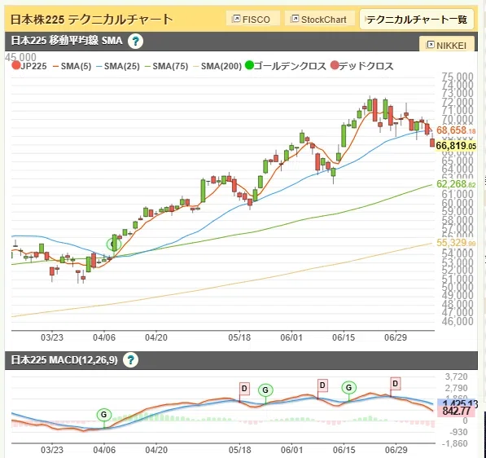Click the MACD D marker near 06/29
The height and width of the screenshot is (458, 486).
[x=395, y=384]
